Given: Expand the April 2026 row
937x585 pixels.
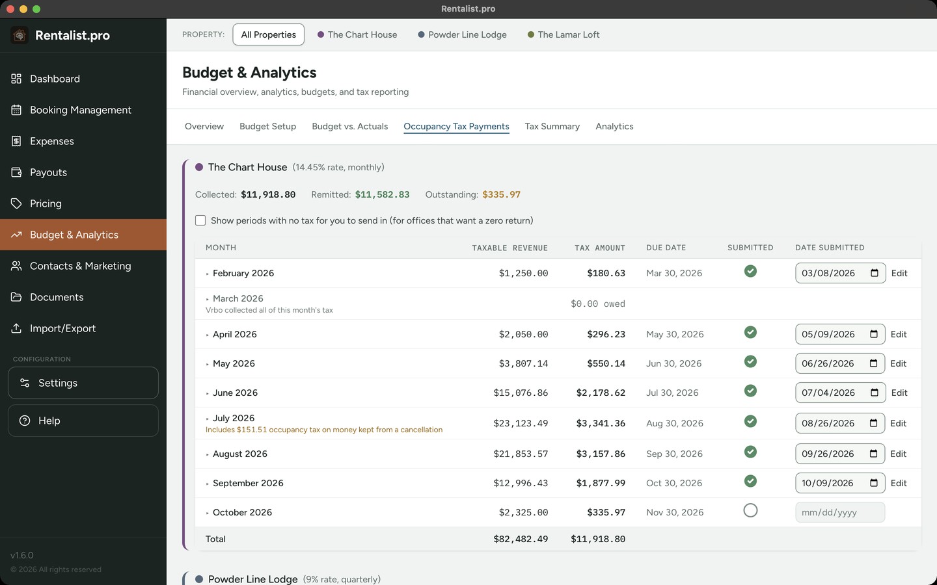Looking at the screenshot, I should click(x=208, y=335).
